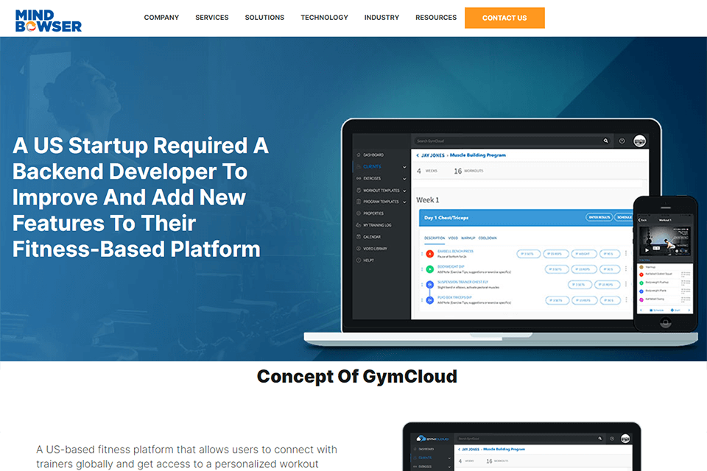
Task: Click Enter Results button in the mockup
Action: (599, 217)
